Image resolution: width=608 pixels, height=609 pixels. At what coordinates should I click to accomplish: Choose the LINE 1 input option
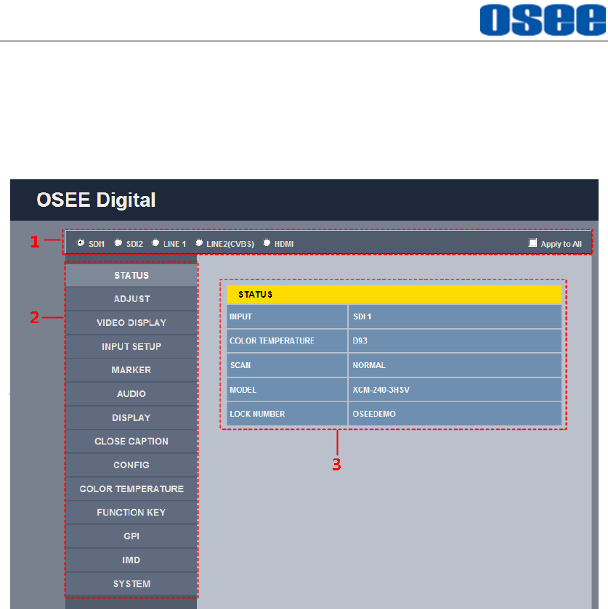[155, 242]
